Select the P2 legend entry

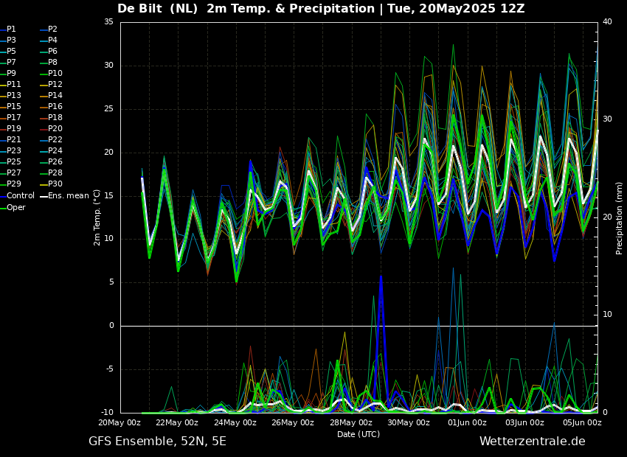click(52, 29)
